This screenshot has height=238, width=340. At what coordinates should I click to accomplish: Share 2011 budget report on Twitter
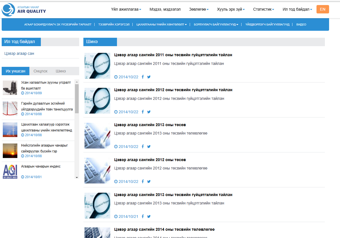(x=149, y=77)
